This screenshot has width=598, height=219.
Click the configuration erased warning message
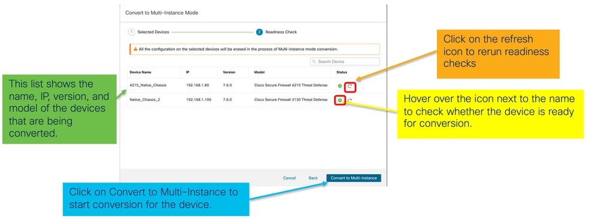[238, 49]
